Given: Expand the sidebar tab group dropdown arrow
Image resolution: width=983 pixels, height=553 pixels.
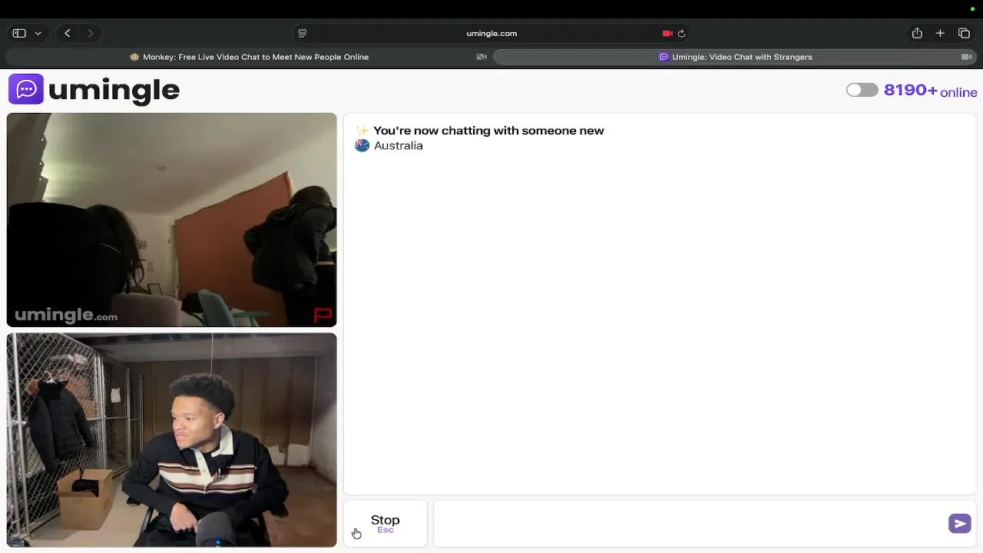Looking at the screenshot, I should tap(38, 33).
